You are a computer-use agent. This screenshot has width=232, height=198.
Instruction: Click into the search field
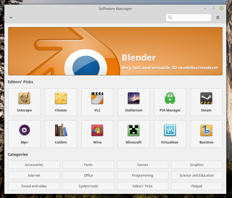click(x=191, y=18)
